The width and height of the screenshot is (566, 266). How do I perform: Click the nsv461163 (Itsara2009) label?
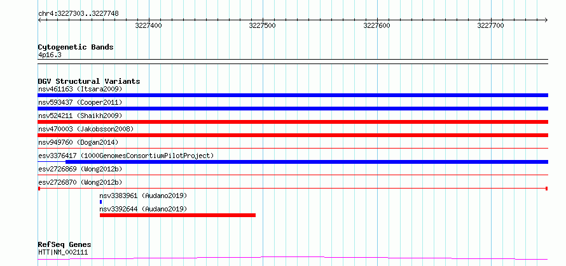pyautogui.click(x=80, y=89)
